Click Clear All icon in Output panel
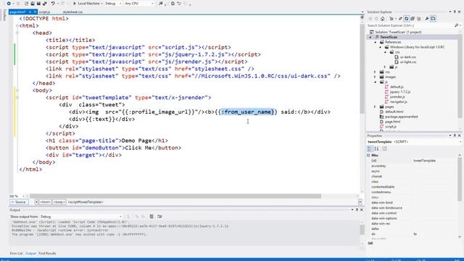 152,217
